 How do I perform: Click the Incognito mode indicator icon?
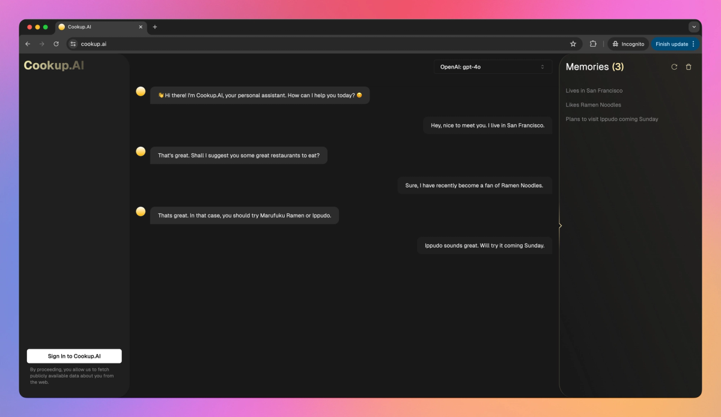614,44
